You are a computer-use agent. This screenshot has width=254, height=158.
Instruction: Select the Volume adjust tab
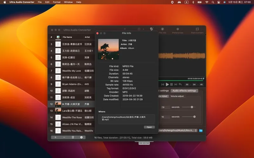coord(177,96)
